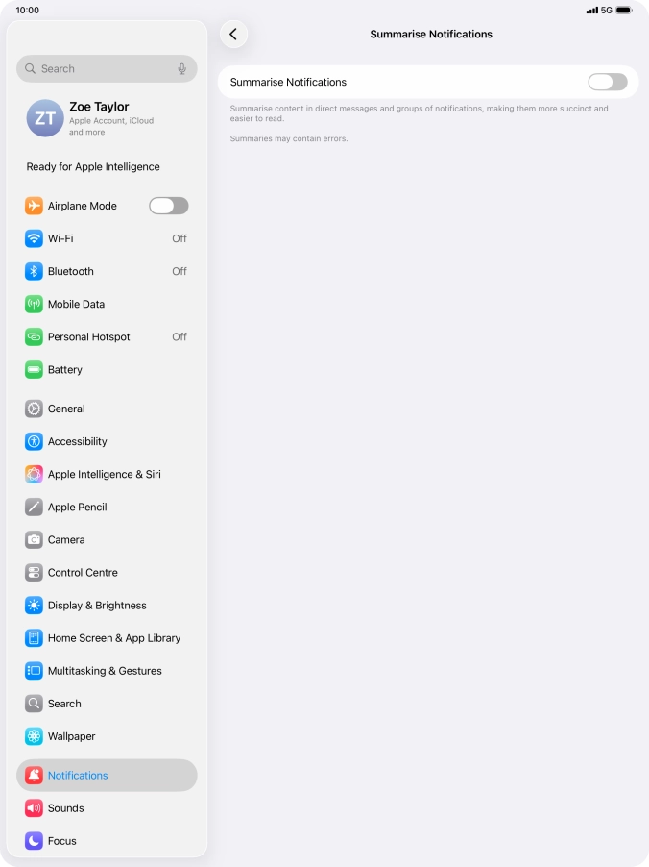Tap the microphone icon in search

pos(181,69)
